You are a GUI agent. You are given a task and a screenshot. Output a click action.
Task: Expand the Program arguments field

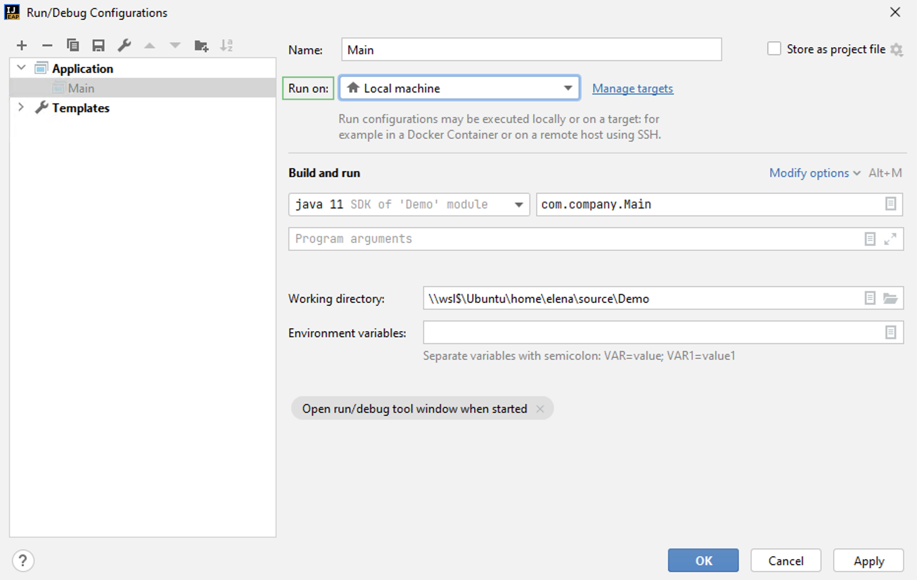[x=890, y=239]
